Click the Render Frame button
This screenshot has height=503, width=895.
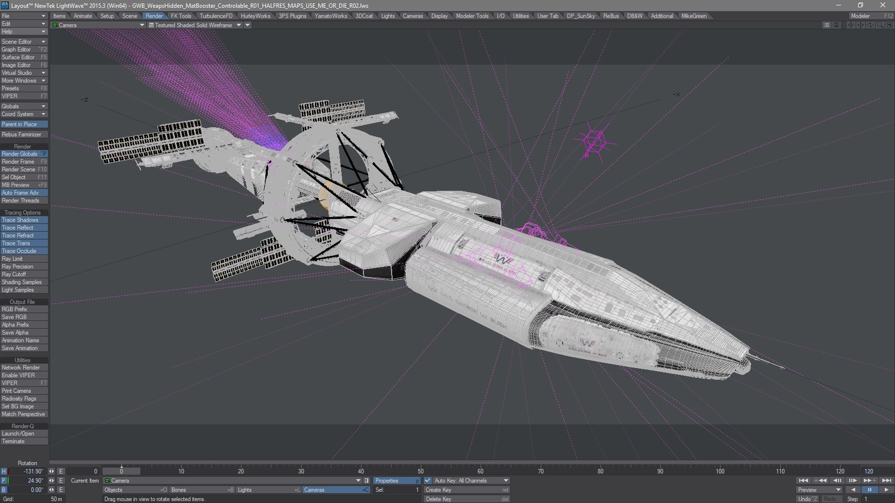point(24,162)
